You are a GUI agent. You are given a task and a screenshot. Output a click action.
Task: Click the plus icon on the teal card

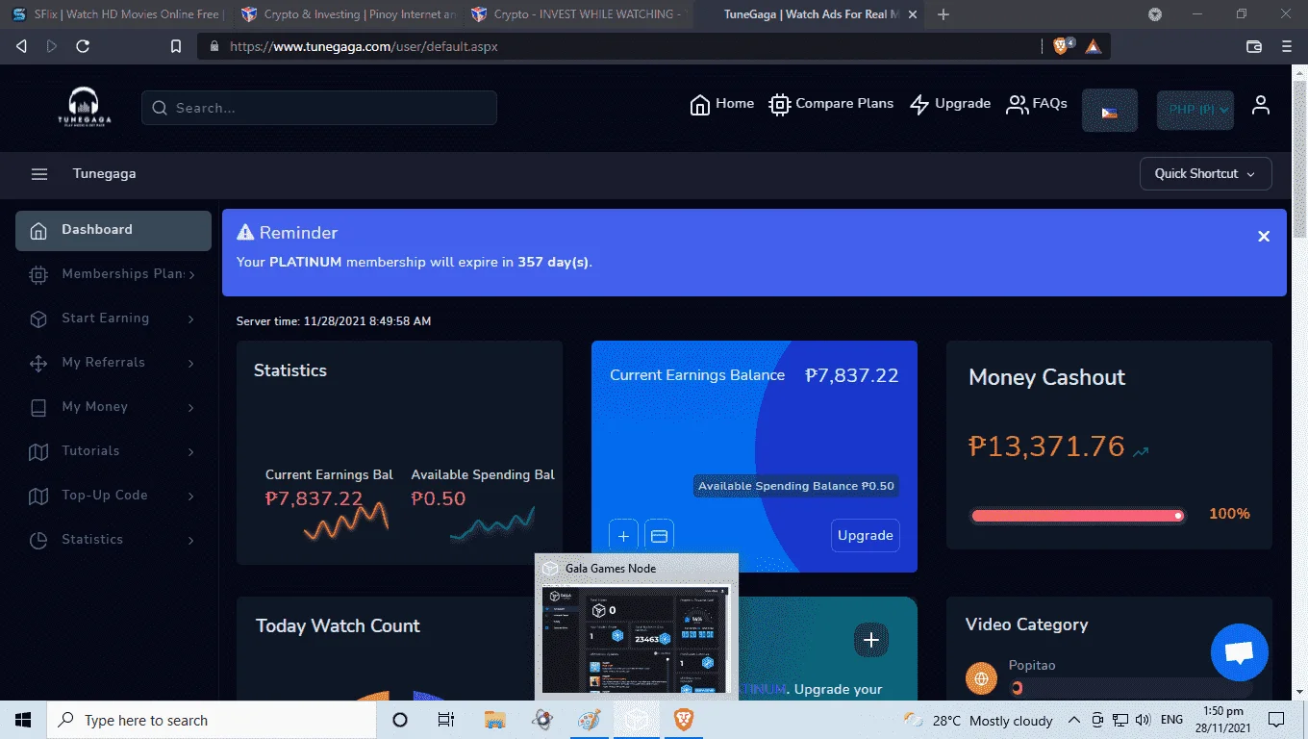coord(871,640)
